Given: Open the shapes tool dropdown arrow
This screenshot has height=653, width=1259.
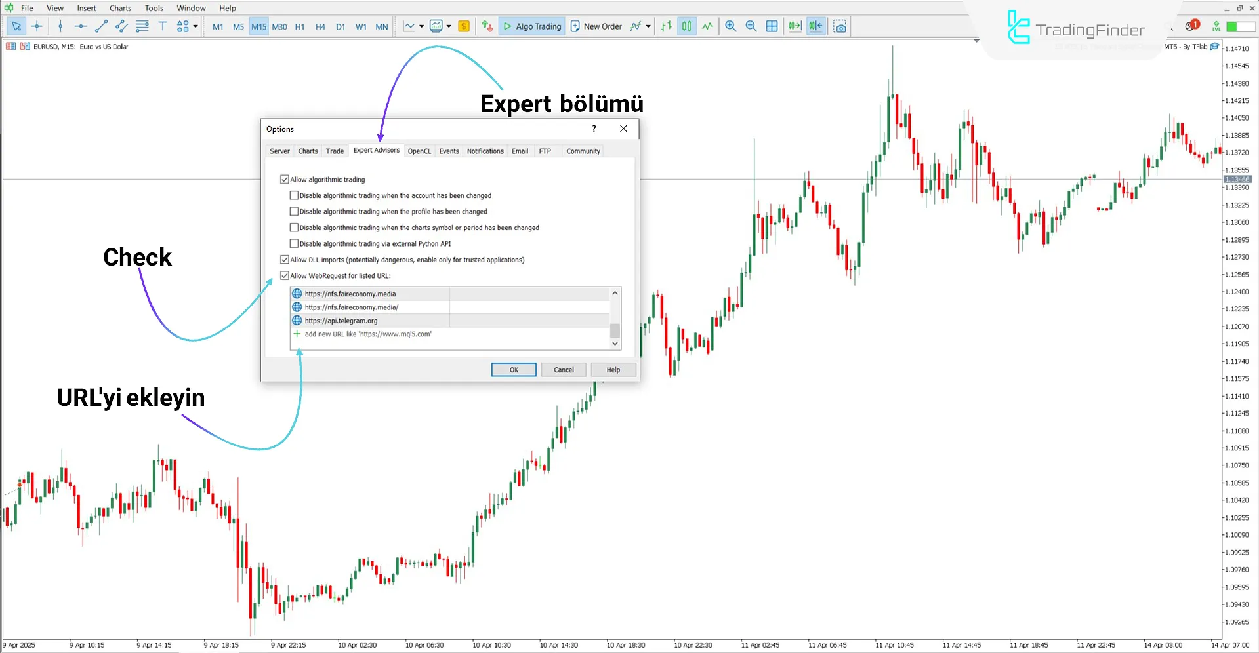Looking at the screenshot, I should pyautogui.click(x=195, y=26).
